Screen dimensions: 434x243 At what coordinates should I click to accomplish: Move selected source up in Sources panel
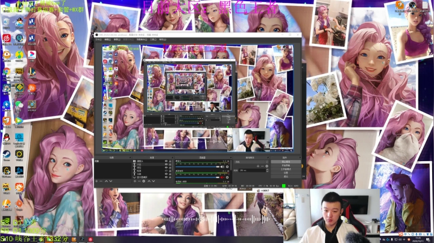point(149,181)
